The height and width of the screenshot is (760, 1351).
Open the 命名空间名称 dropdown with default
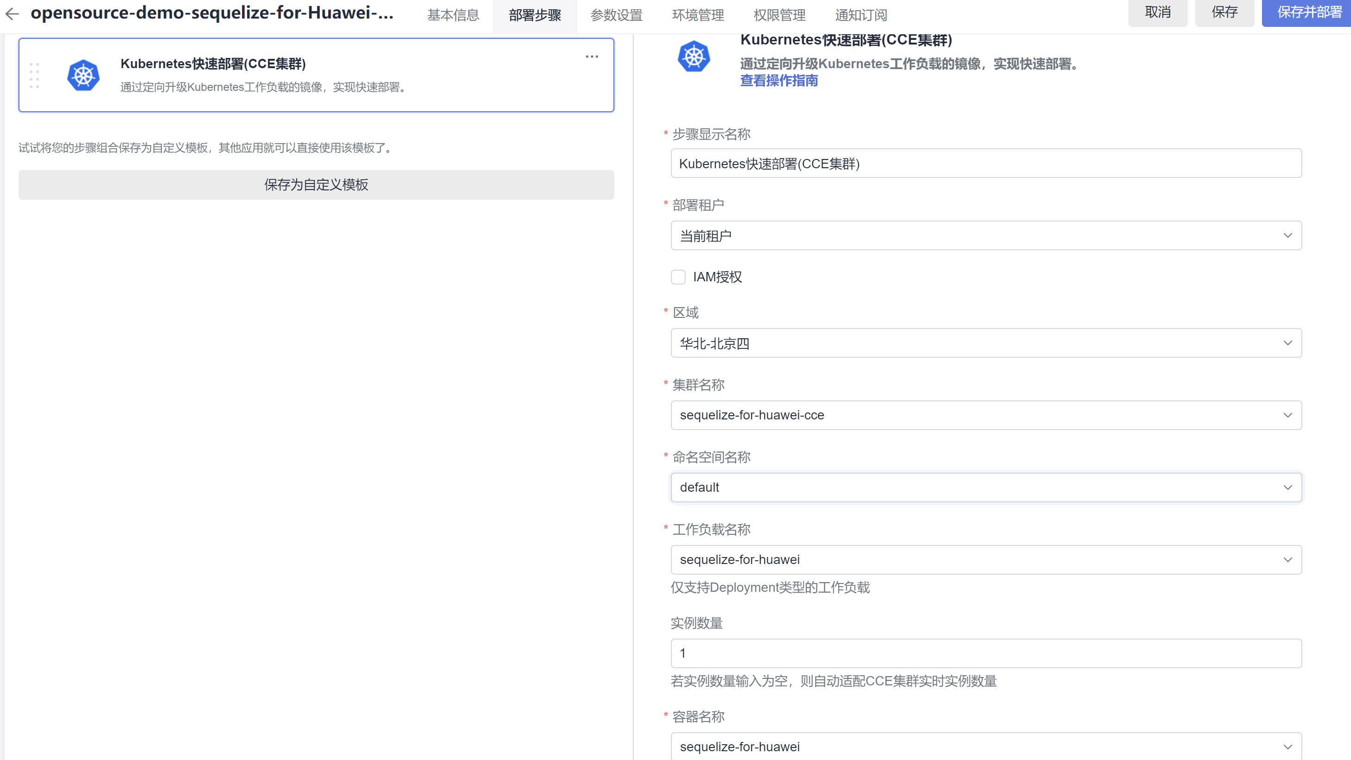(986, 488)
